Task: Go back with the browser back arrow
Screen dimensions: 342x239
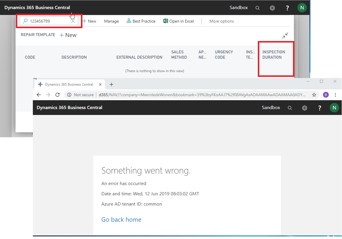Action: tap(39, 95)
